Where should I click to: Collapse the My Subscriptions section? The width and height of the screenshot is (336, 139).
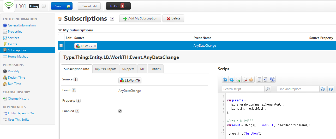point(60,30)
